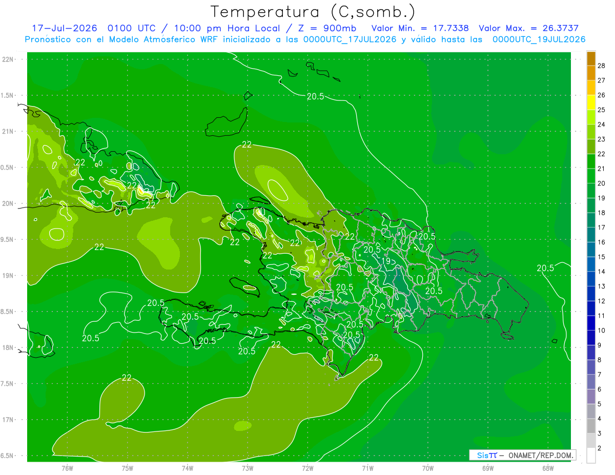The width and height of the screenshot is (615, 475).
Task: Click the '23' label on the color scale
Action: 602,139
